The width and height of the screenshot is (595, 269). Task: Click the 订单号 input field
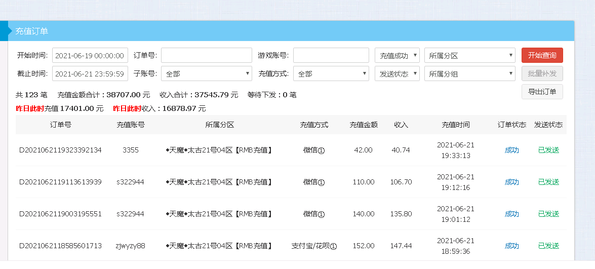point(206,55)
